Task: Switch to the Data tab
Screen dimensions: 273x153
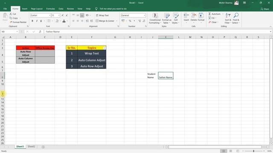Action: pyautogui.click(x=61, y=8)
